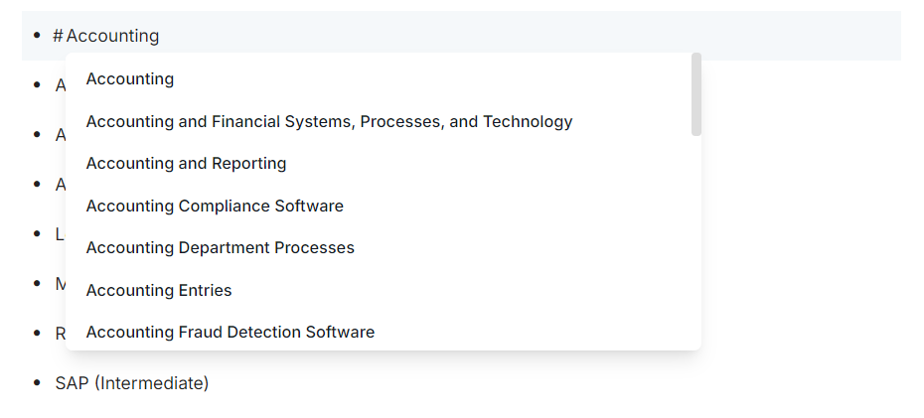924x418 pixels.
Task: Select the plain "Accounting" suggestion
Action: [x=130, y=79]
